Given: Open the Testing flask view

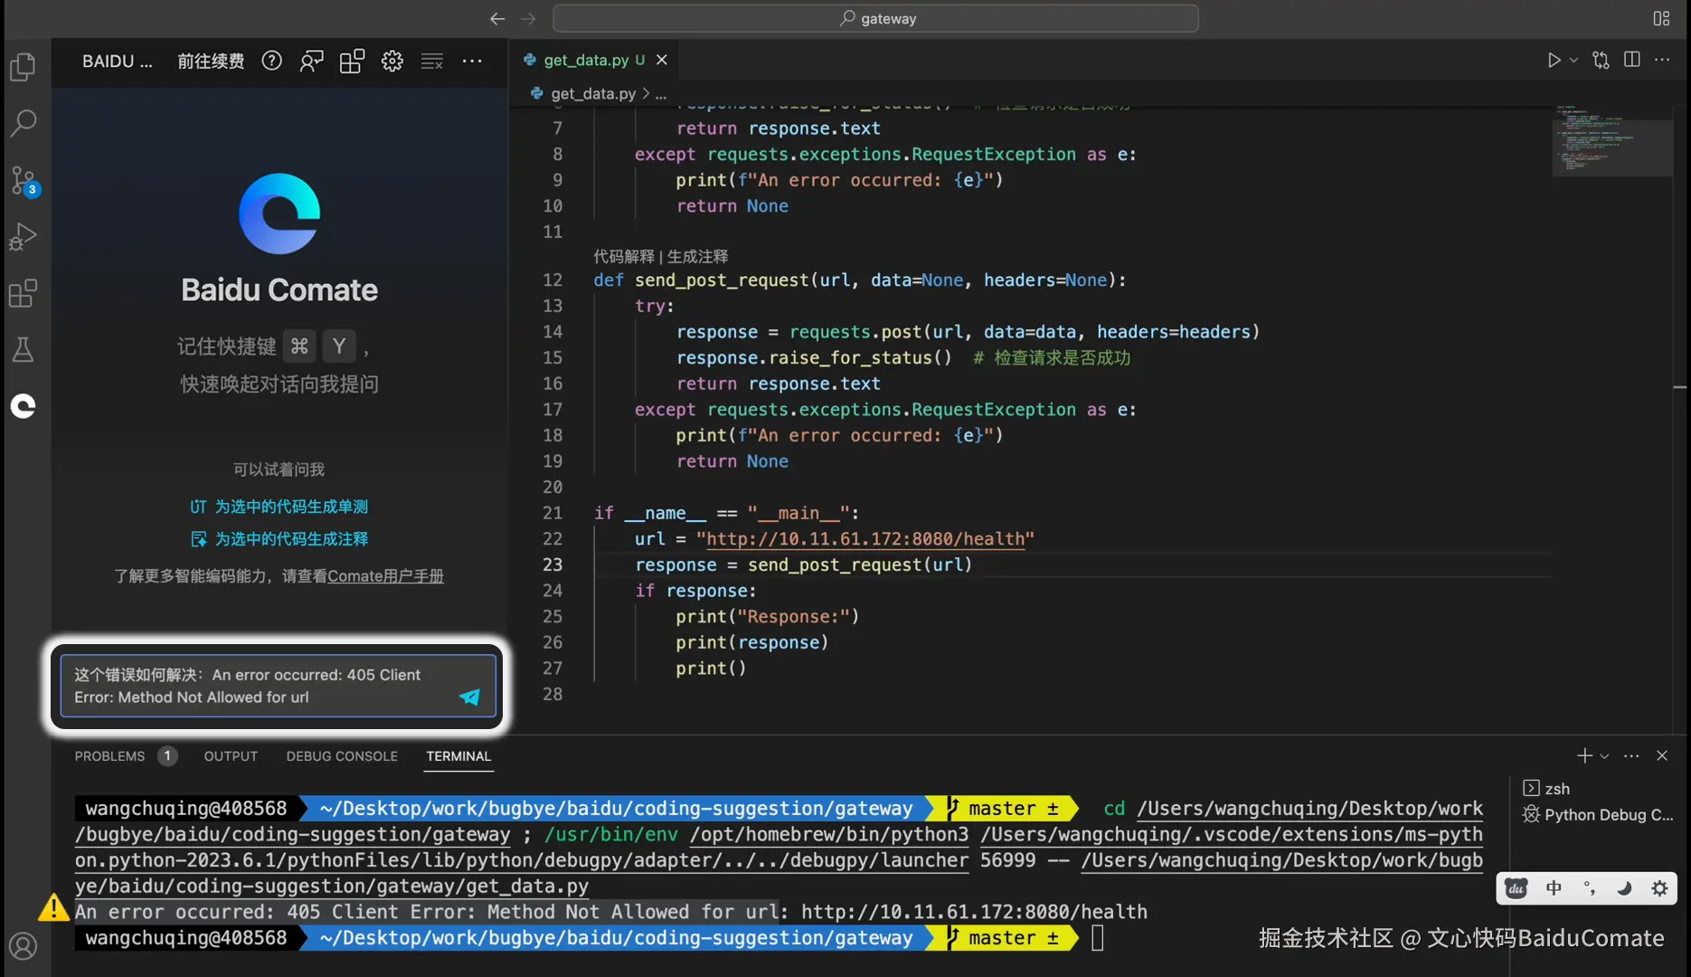Looking at the screenshot, I should click(x=24, y=350).
